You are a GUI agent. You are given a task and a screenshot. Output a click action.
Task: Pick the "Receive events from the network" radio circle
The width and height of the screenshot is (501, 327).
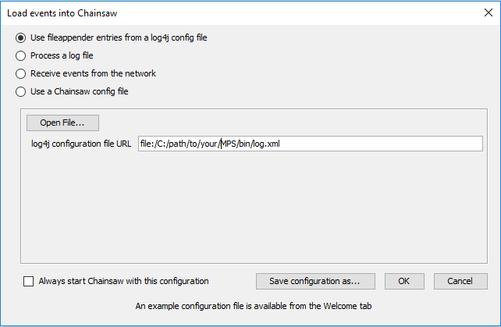tap(21, 73)
